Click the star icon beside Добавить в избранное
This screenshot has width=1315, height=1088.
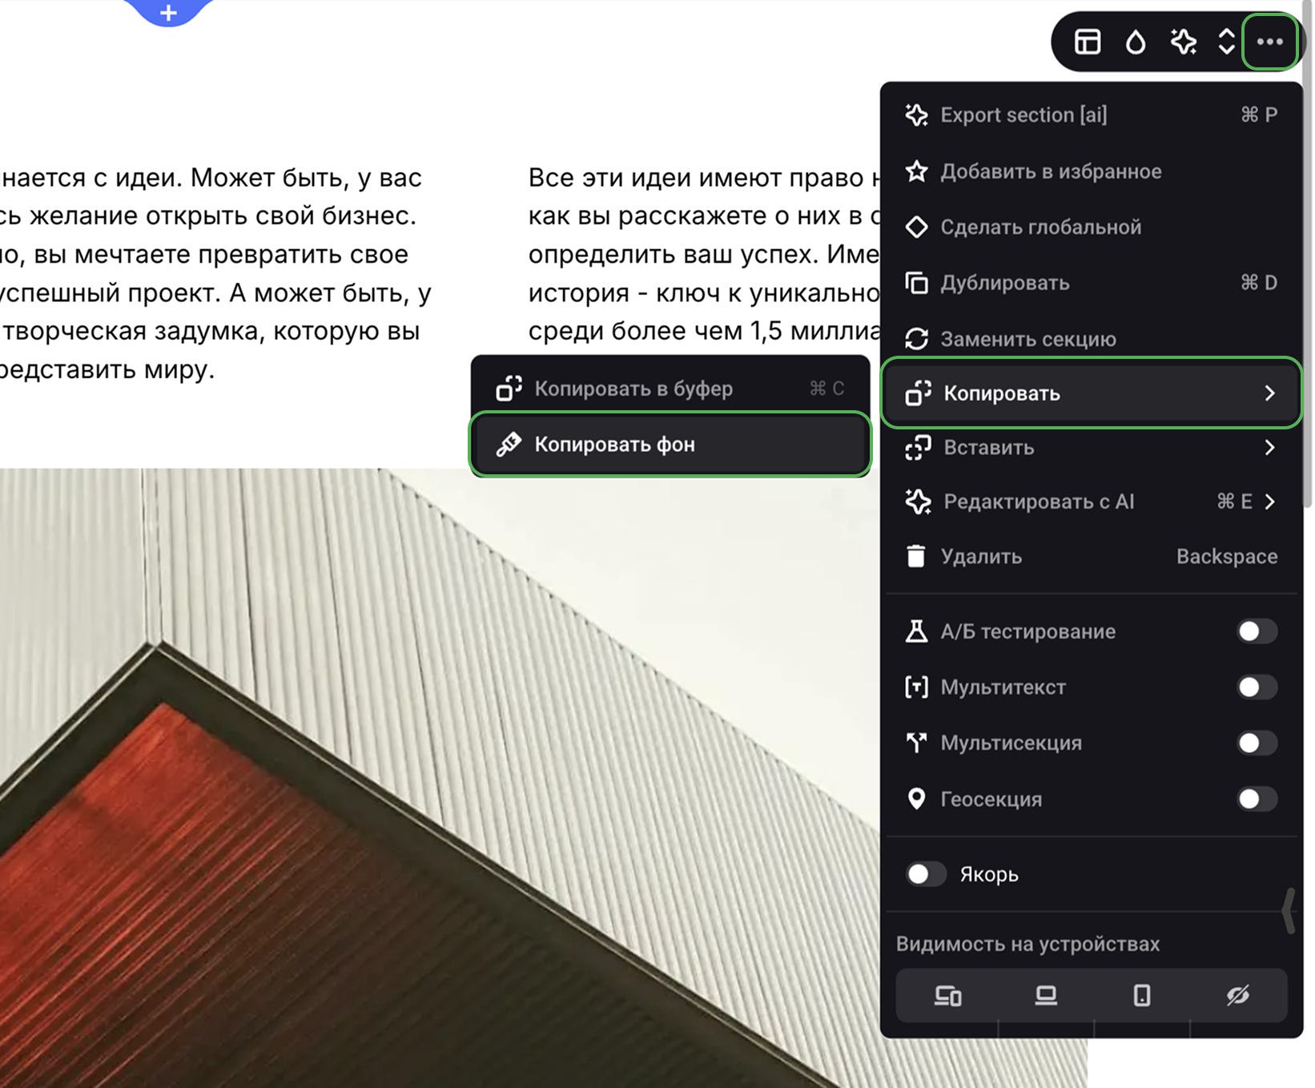(916, 171)
